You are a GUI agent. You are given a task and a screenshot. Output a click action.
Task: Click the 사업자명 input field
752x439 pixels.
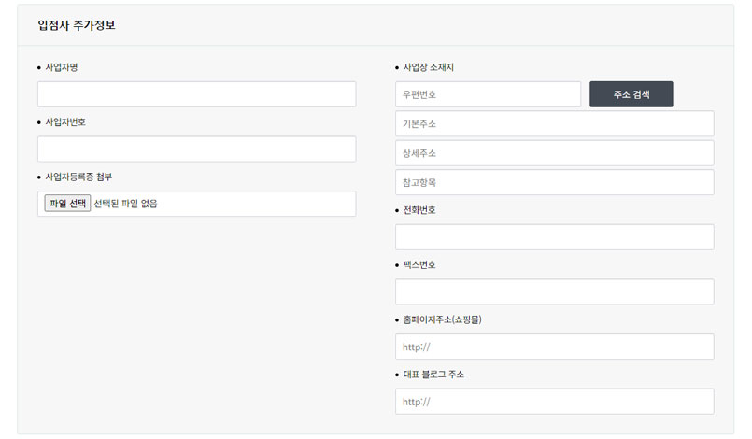point(196,94)
